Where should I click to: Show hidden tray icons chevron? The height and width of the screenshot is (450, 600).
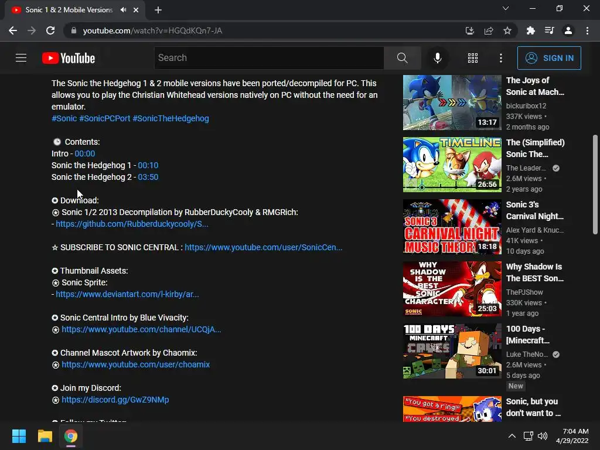(512, 436)
